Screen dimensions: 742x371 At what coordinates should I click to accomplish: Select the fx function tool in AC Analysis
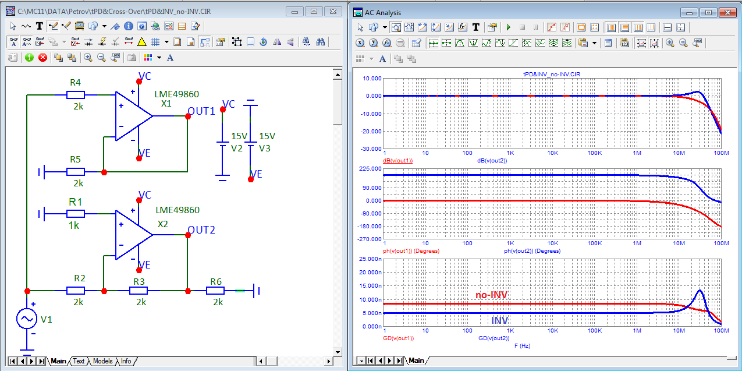[463, 27]
